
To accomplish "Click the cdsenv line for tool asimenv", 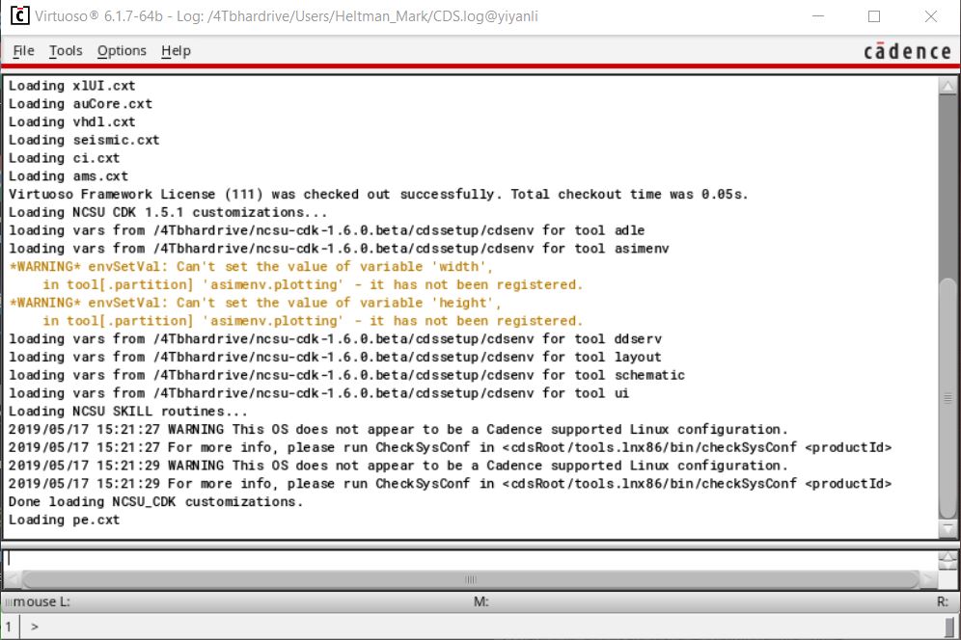I will [339, 249].
